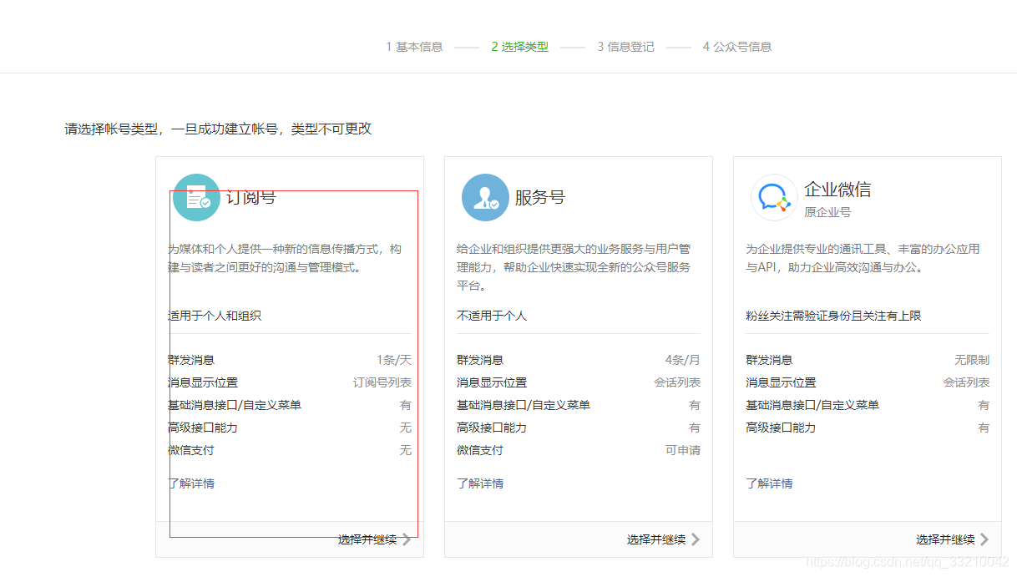Click step 4 公众号信息

(x=737, y=47)
